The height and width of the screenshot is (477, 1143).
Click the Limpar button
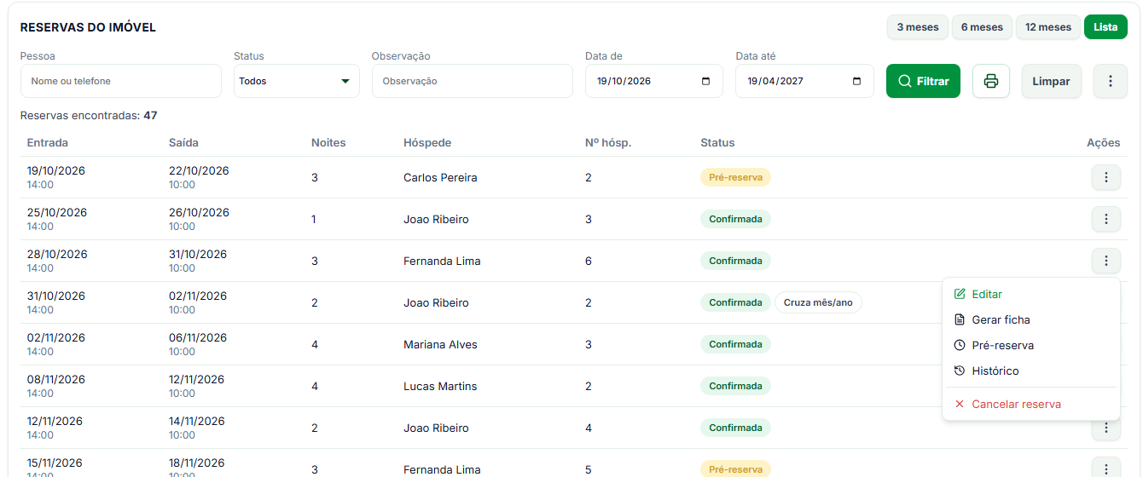[x=1051, y=81]
